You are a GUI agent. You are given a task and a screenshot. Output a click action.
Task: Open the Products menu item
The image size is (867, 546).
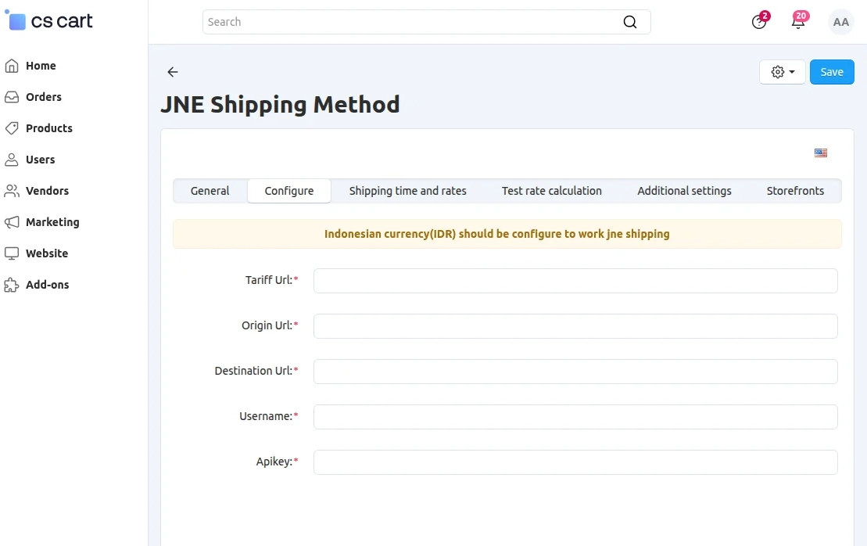click(x=49, y=128)
